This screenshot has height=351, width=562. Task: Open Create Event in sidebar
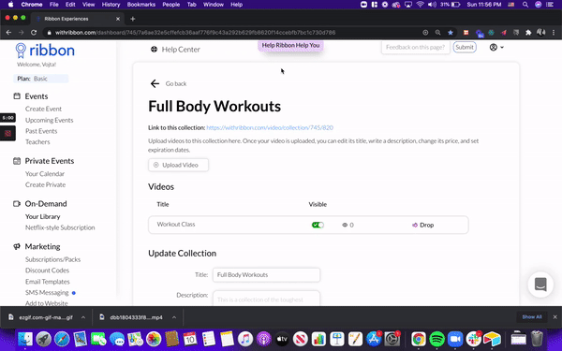pyautogui.click(x=43, y=109)
